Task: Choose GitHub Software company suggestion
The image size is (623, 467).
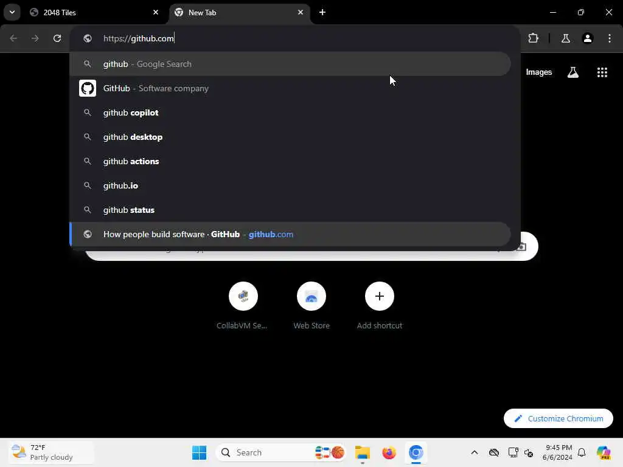Action: (x=290, y=88)
